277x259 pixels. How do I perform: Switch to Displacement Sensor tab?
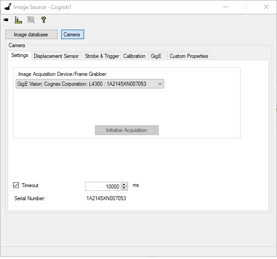(56, 56)
